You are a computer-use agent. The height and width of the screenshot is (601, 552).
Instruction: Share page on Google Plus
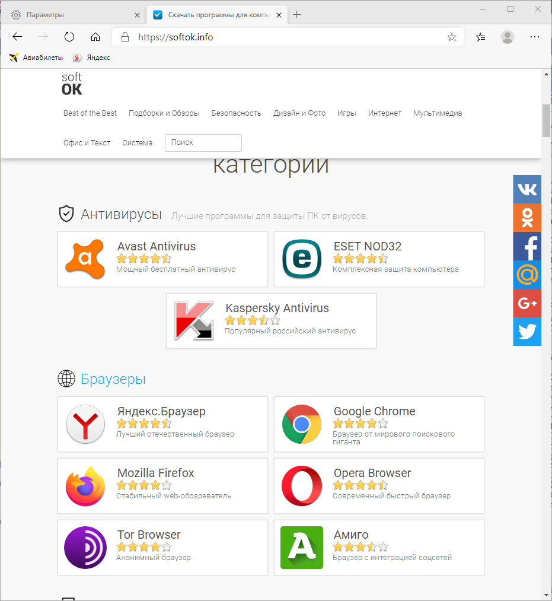point(527,303)
